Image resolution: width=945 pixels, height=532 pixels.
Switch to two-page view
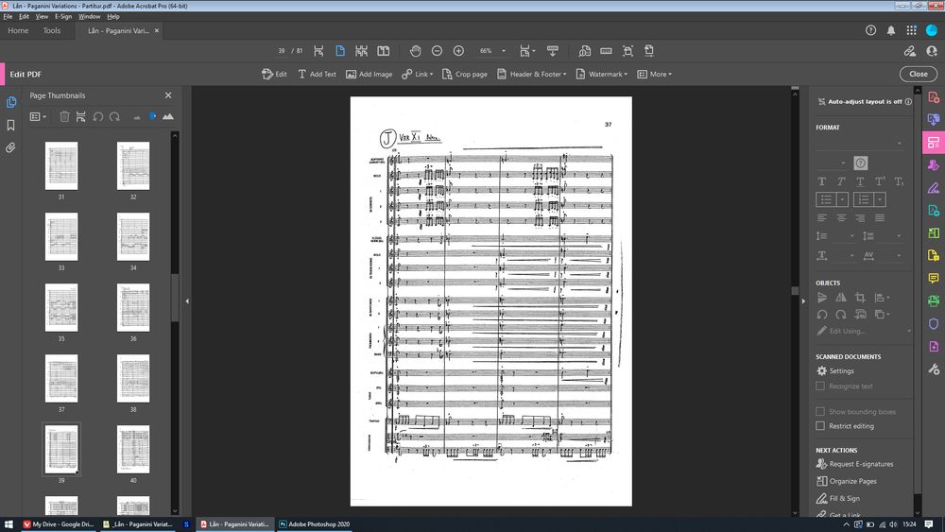click(384, 51)
